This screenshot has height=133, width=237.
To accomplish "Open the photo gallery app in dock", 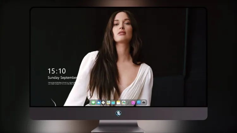I will click(x=124, y=103).
